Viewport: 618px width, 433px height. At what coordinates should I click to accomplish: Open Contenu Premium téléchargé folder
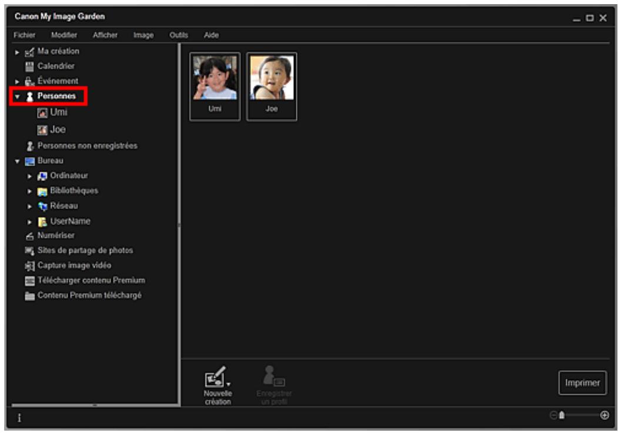click(89, 296)
